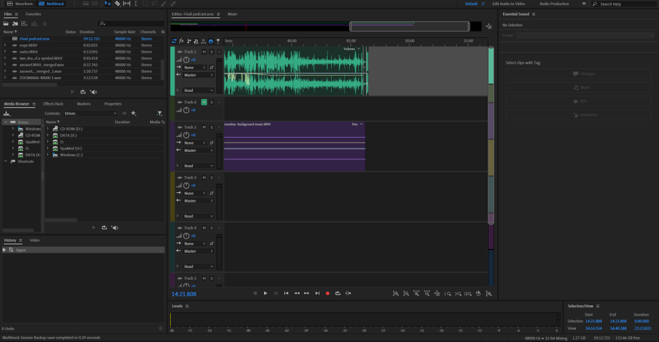Mute Track 1
659x342 pixels.
tap(204, 51)
